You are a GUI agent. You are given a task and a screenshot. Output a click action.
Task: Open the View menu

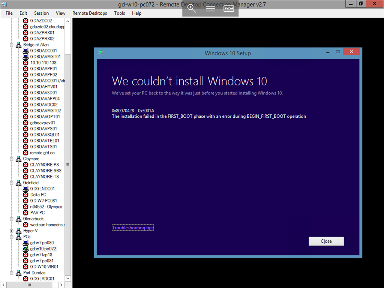coord(60,13)
